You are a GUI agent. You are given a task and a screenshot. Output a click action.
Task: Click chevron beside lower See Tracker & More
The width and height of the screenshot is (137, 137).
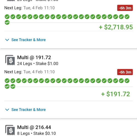click(x=7, y=110)
